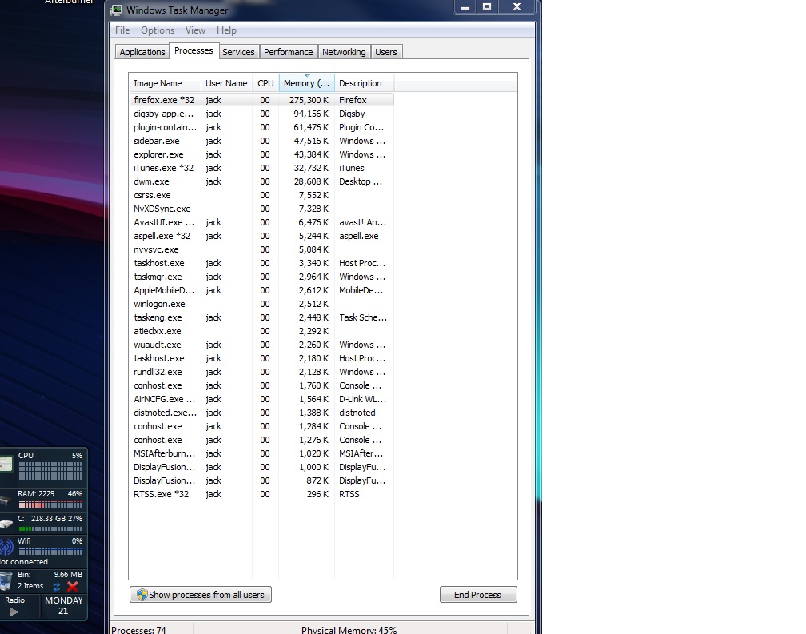The width and height of the screenshot is (806, 634).
Task: Click the Task Manager title bar icon
Action: tap(117, 10)
